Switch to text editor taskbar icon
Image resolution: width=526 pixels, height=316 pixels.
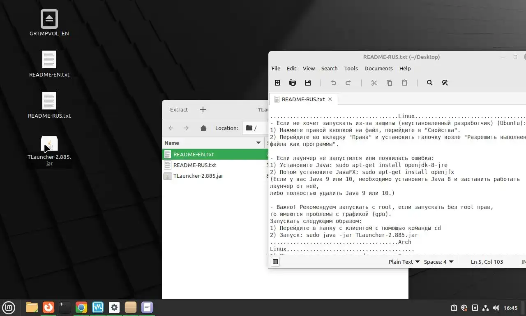click(147, 307)
